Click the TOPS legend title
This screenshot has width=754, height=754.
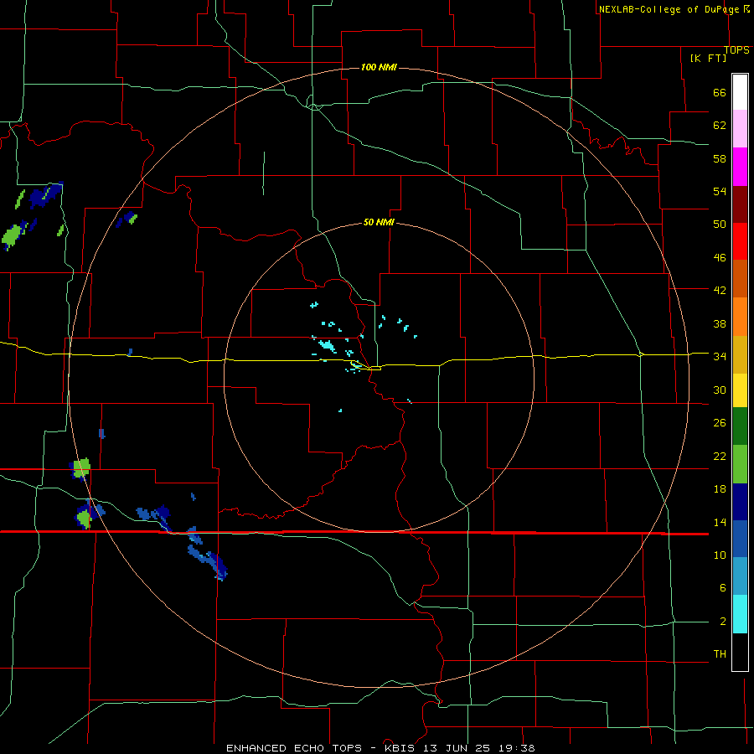click(x=736, y=50)
